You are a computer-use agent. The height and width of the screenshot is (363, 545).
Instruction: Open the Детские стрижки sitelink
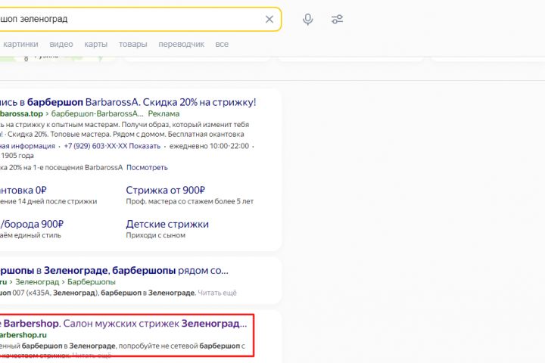pyautogui.click(x=167, y=224)
